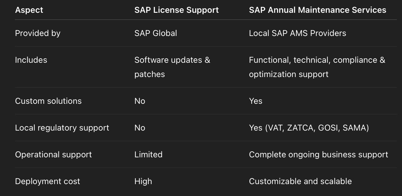402x196 pixels.
Task: Click No in Local regulatory support row
Action: pyautogui.click(x=140, y=128)
